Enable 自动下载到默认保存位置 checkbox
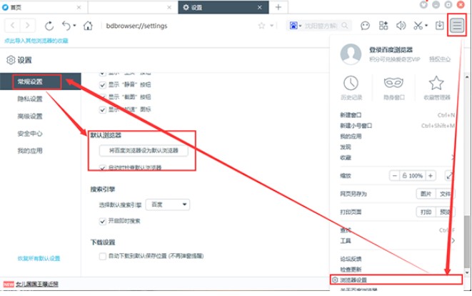 click(103, 256)
